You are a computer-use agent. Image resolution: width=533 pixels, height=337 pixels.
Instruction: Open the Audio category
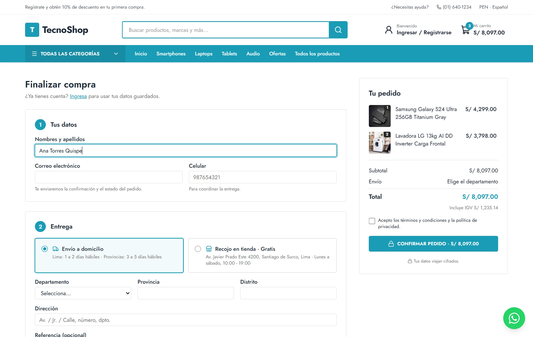253,54
